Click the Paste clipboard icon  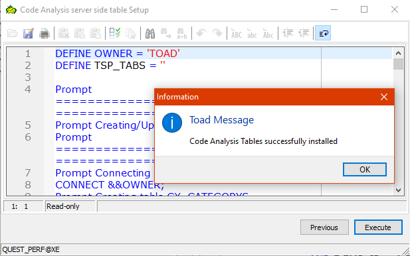96,33
